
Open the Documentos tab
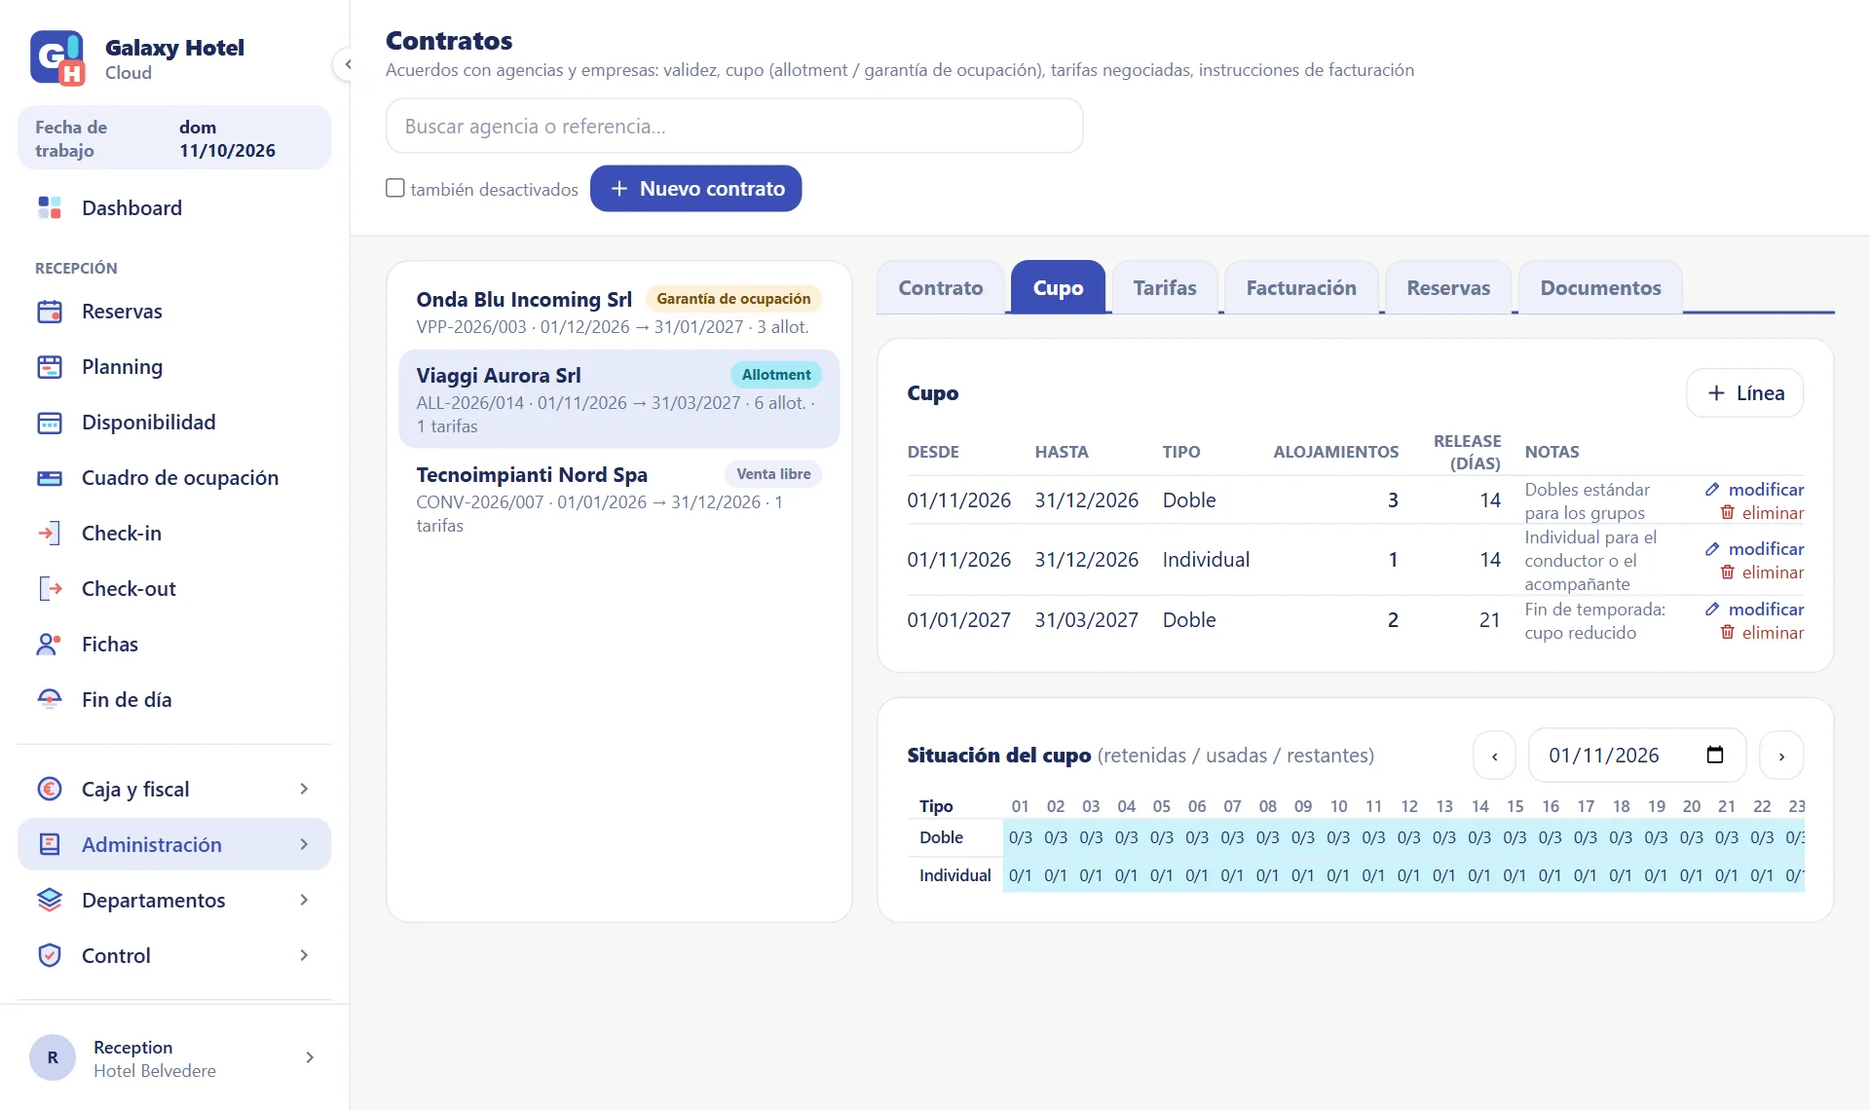1599,288
